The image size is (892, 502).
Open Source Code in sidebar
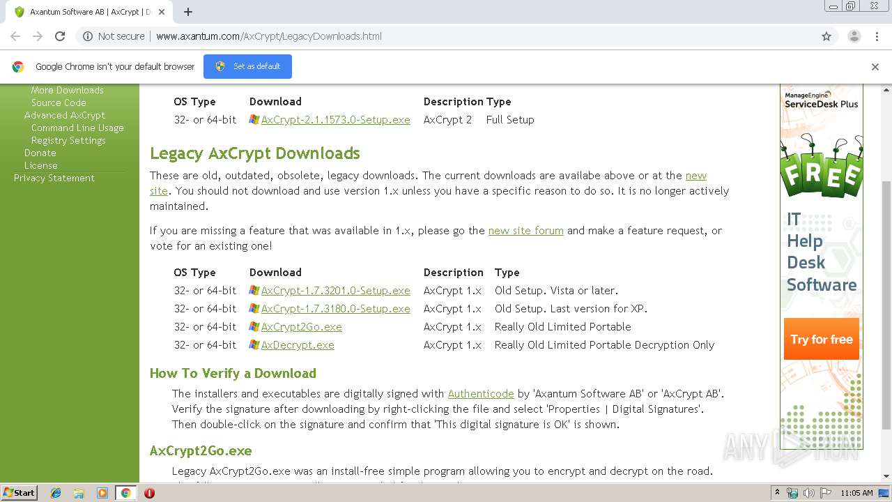[59, 103]
